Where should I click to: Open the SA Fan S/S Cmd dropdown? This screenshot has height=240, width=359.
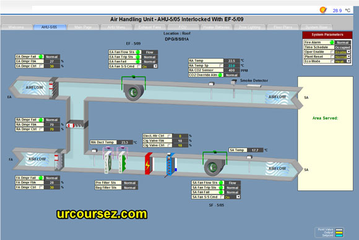coord(238,197)
